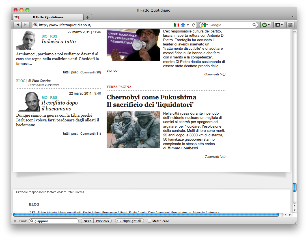Bookmark page with the blue star icon
This screenshot has height=240, width=308.
183,25
